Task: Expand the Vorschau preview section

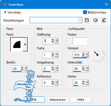Action: pyautogui.click(x=5, y=12)
